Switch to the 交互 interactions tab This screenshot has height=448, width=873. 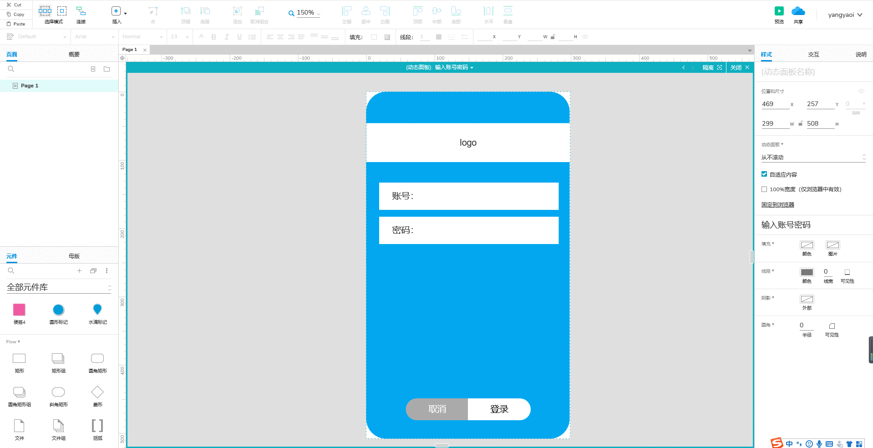[x=813, y=54]
